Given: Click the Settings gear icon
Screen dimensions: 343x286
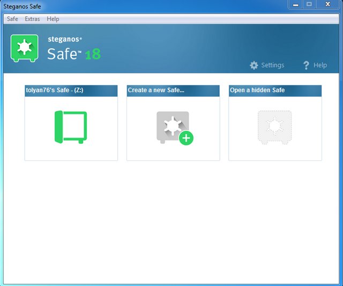Looking at the screenshot, I should [254, 65].
